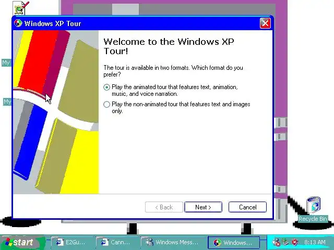Viewport: 334px width, 250px height.
Task: Switch to Cann... taskbar item
Action: click(117, 242)
